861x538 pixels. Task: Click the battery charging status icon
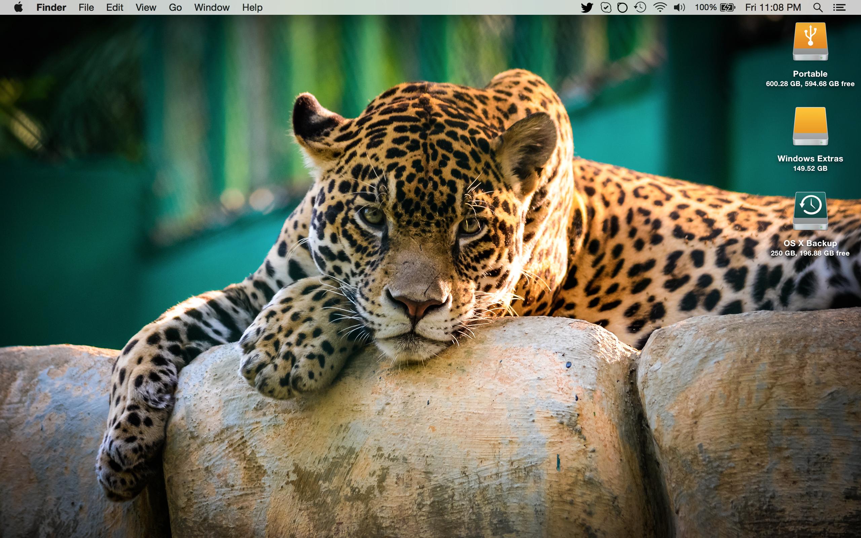point(727,7)
